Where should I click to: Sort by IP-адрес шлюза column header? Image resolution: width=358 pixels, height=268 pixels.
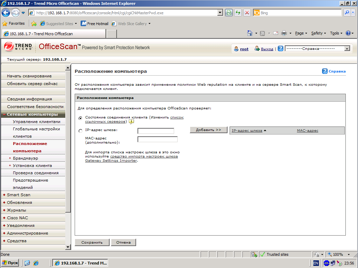coord(247,131)
